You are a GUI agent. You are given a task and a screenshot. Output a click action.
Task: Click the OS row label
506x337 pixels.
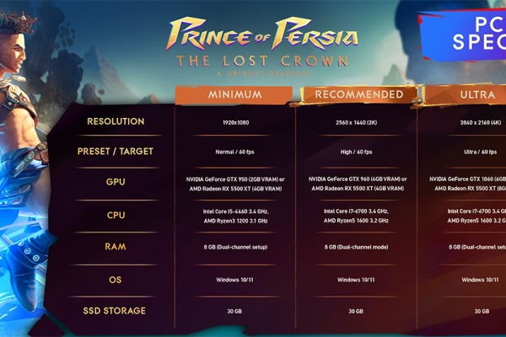tap(116, 280)
